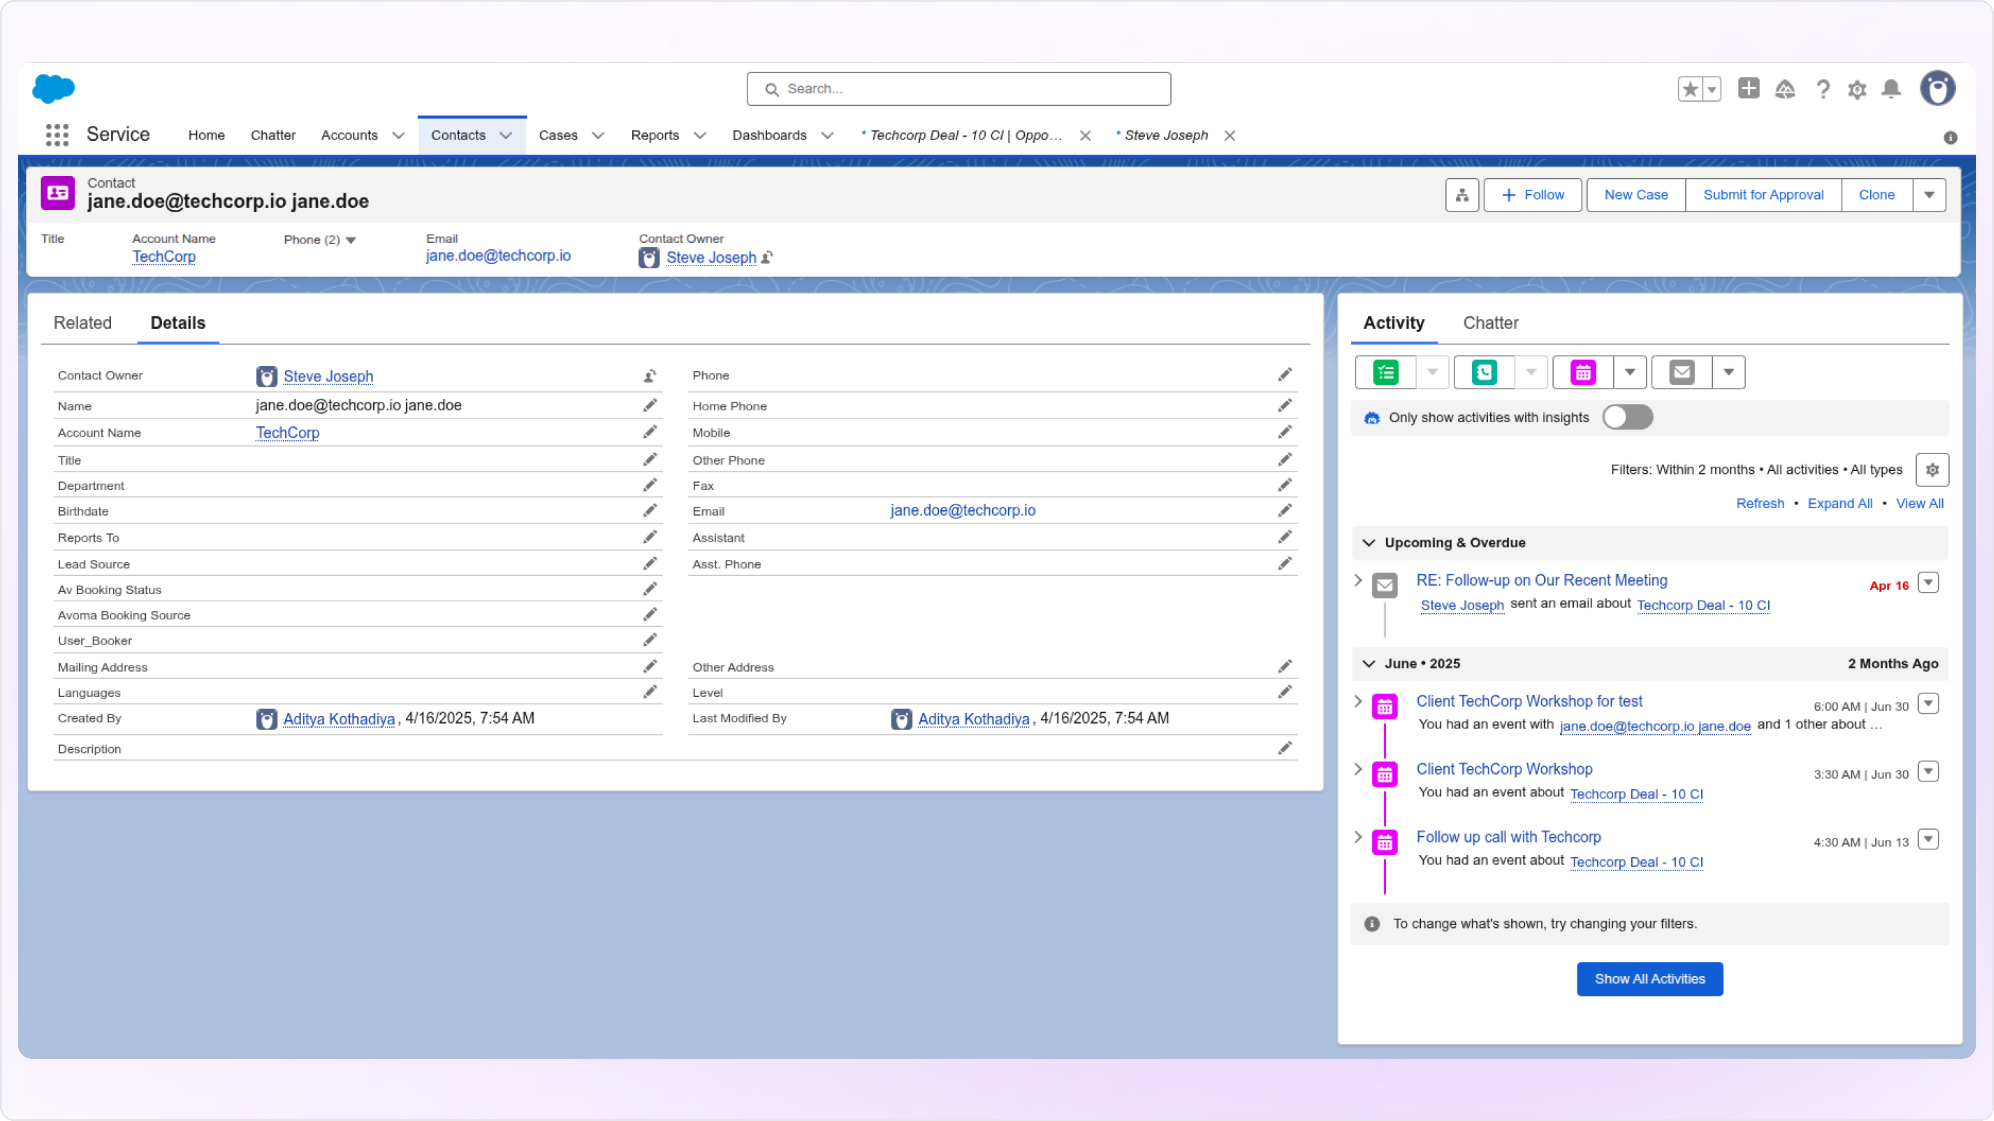Open the Email button dropdown arrow
This screenshot has height=1121, width=1994.
coord(1729,372)
